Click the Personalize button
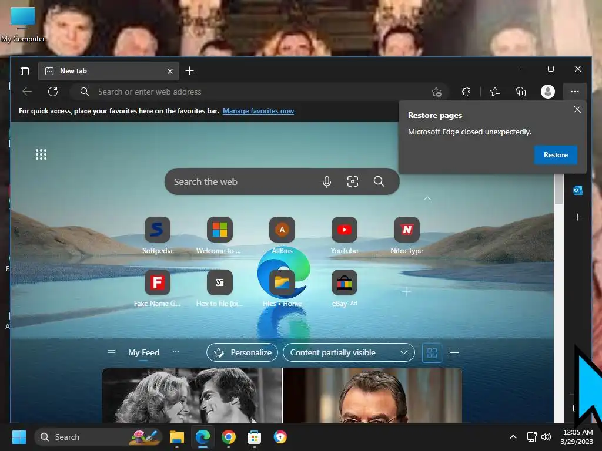 [x=242, y=352]
